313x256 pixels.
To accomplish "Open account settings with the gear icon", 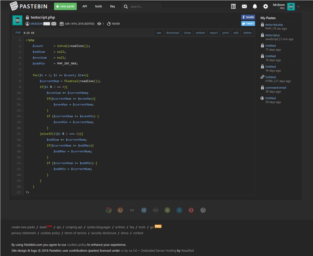I will coord(265,6).
